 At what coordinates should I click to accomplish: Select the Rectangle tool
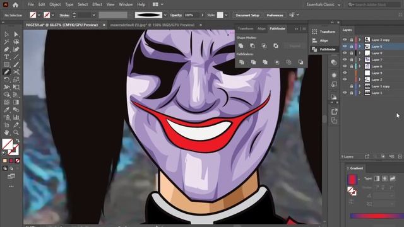7,64
